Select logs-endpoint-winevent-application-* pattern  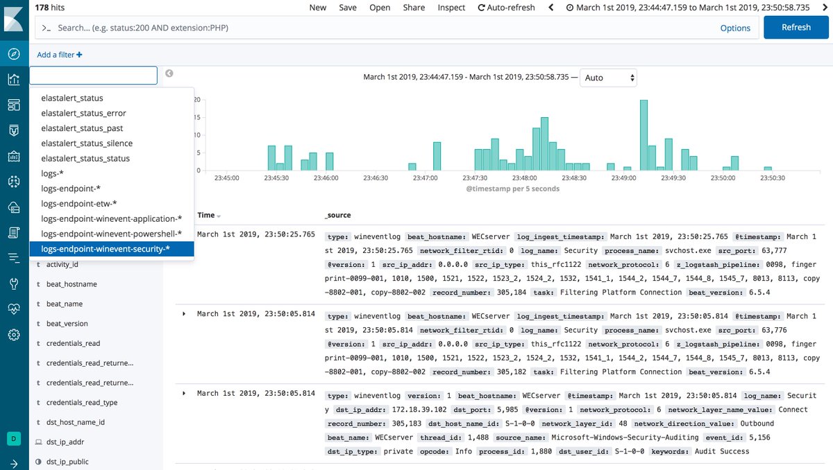click(112, 219)
